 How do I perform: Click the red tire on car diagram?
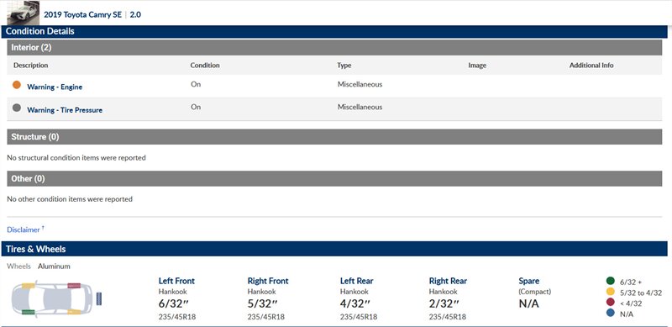tap(74, 285)
